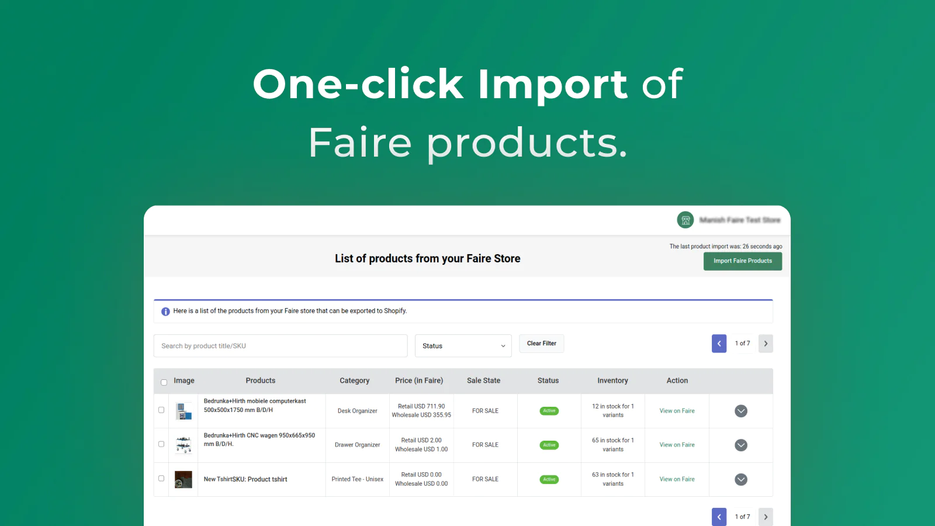Click the Category column header
Screen dimensions: 935x526
355,380
